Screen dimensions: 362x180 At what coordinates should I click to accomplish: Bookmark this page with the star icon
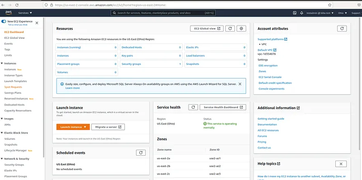pyautogui.click(x=330, y=5)
